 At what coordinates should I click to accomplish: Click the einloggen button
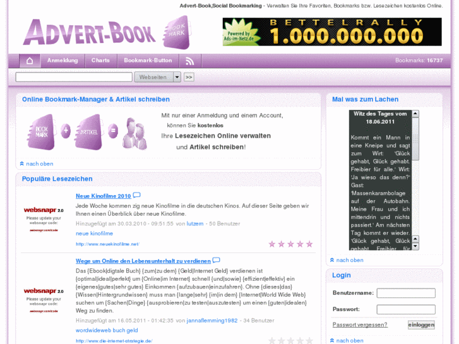(421, 324)
